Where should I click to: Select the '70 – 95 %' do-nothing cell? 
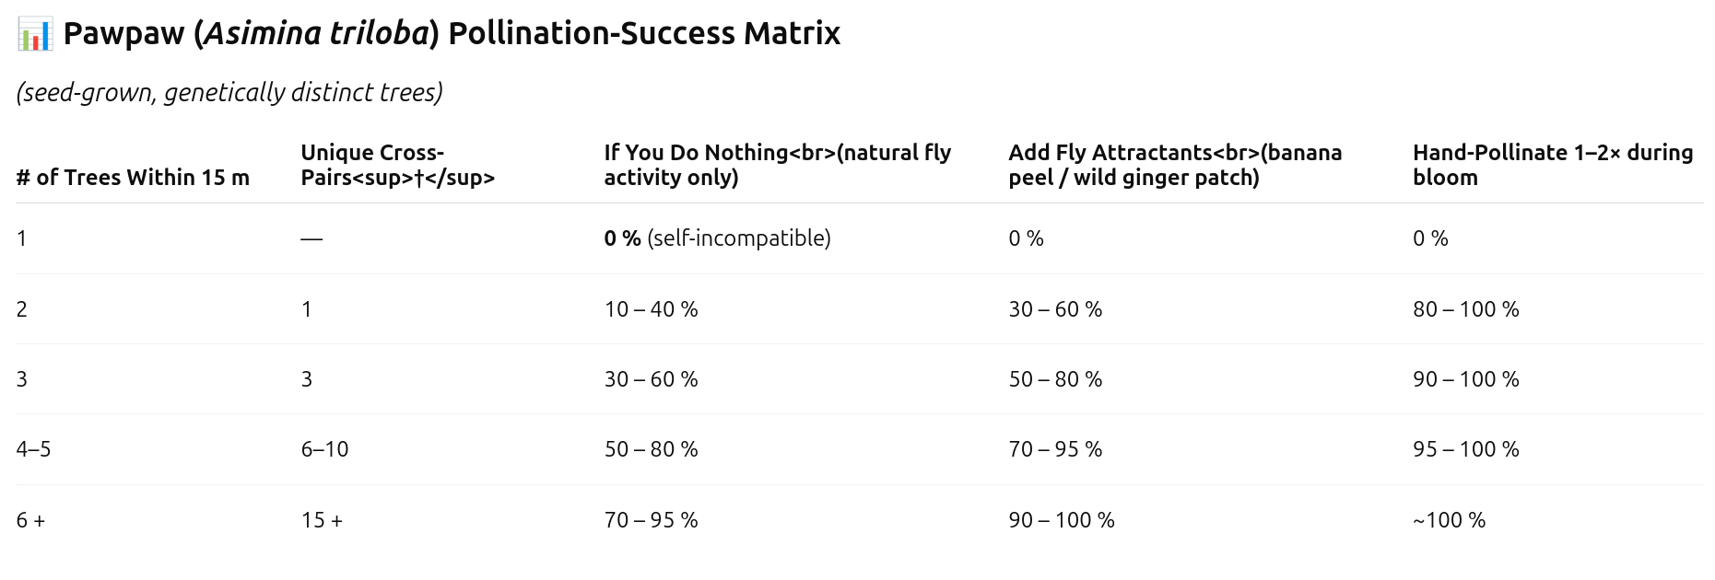651,520
